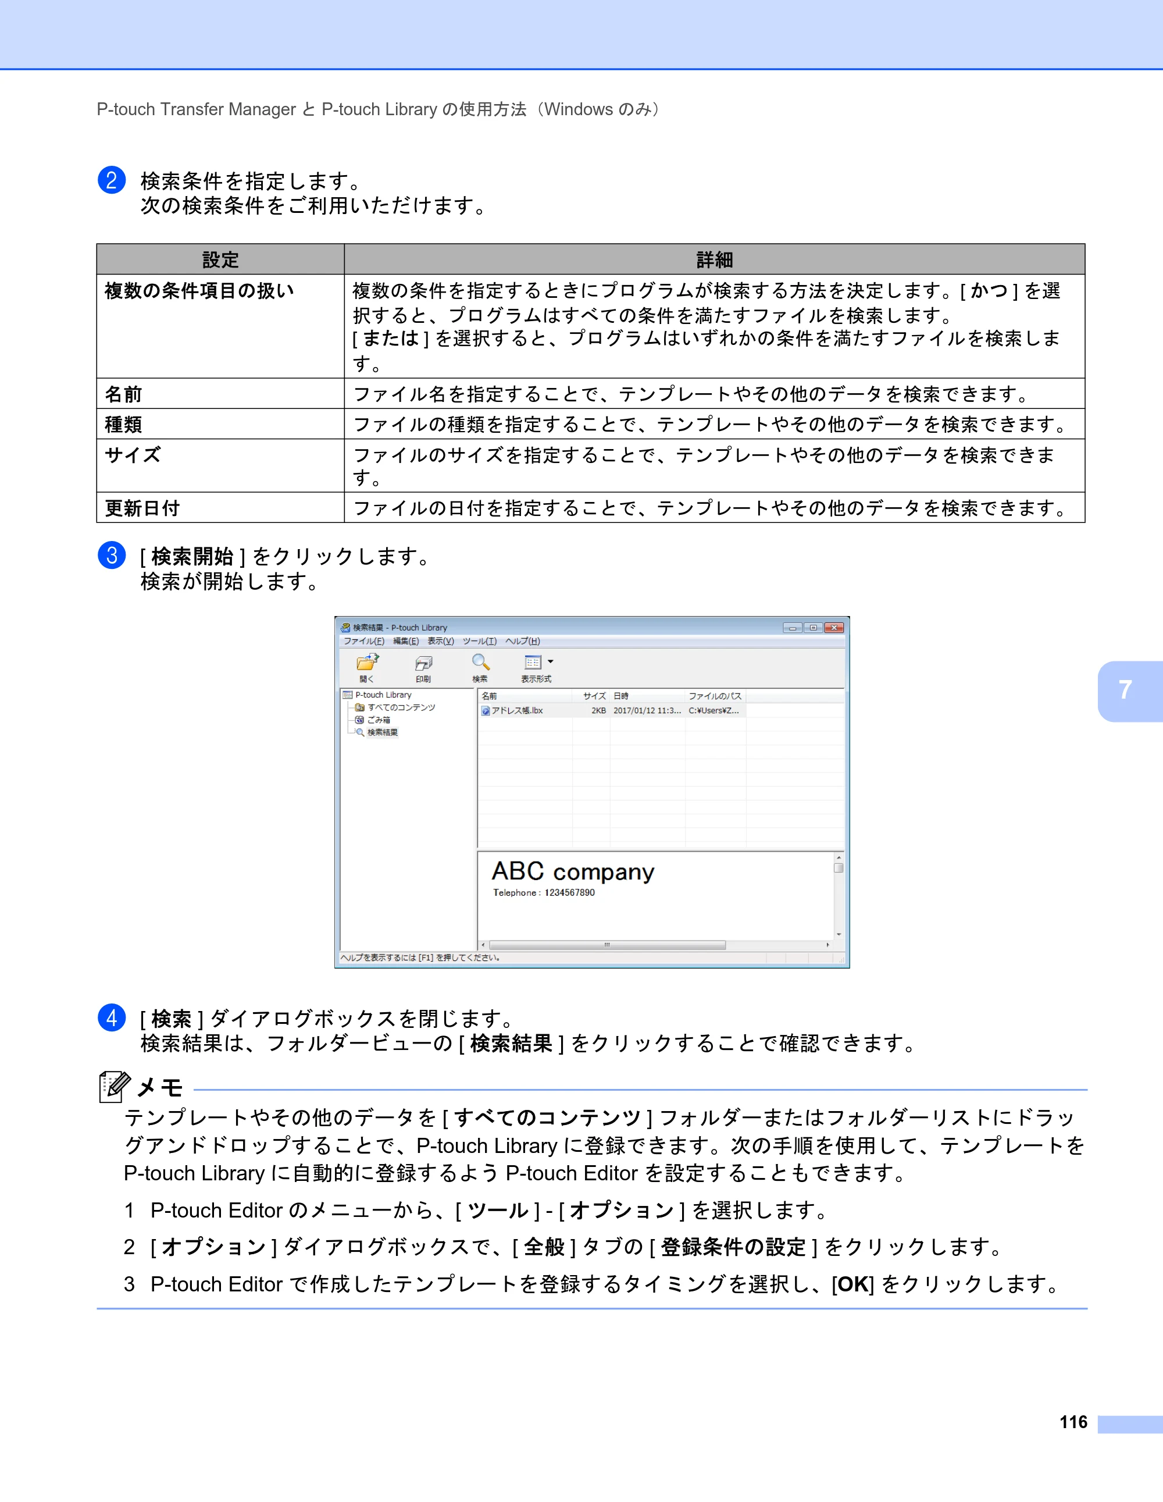Click the 日時 column header
This screenshot has height=1502, width=1163.
coord(647,696)
